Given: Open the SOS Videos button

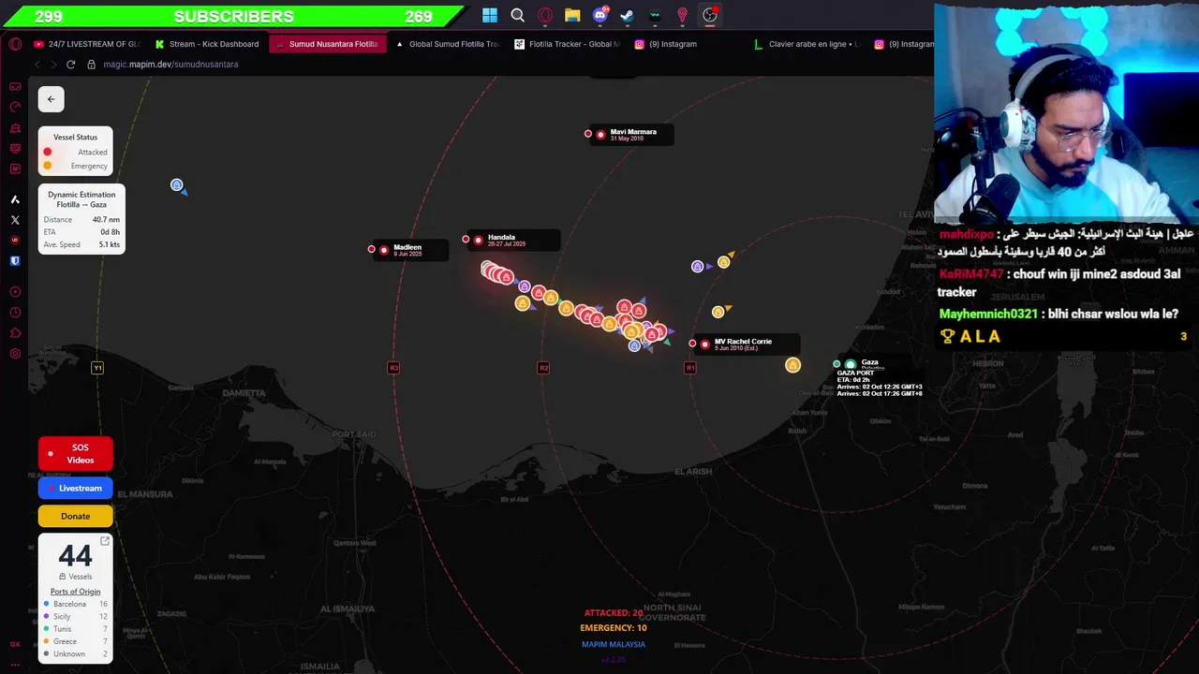Looking at the screenshot, I should pyautogui.click(x=76, y=454).
